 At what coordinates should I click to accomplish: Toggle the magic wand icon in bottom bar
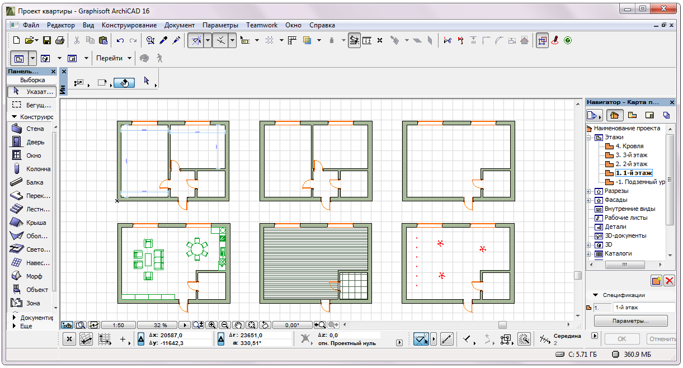524,339
